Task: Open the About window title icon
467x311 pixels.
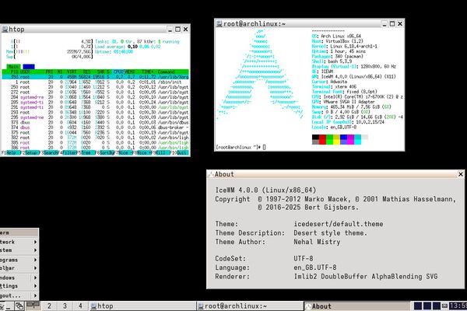Action: point(211,174)
